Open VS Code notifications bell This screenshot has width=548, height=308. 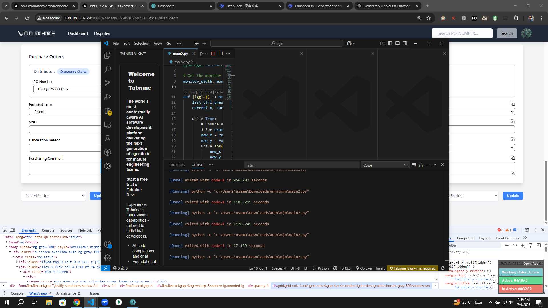pyautogui.click(x=443, y=268)
